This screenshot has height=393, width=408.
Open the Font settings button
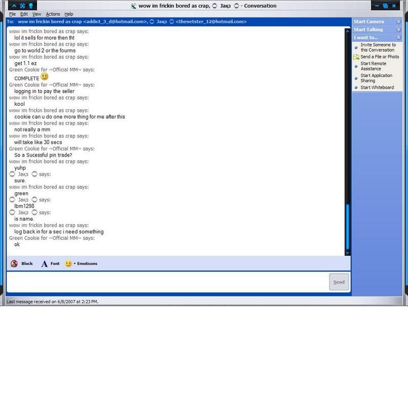(x=50, y=263)
